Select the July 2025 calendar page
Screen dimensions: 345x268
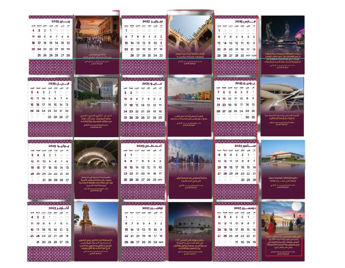click(50, 169)
